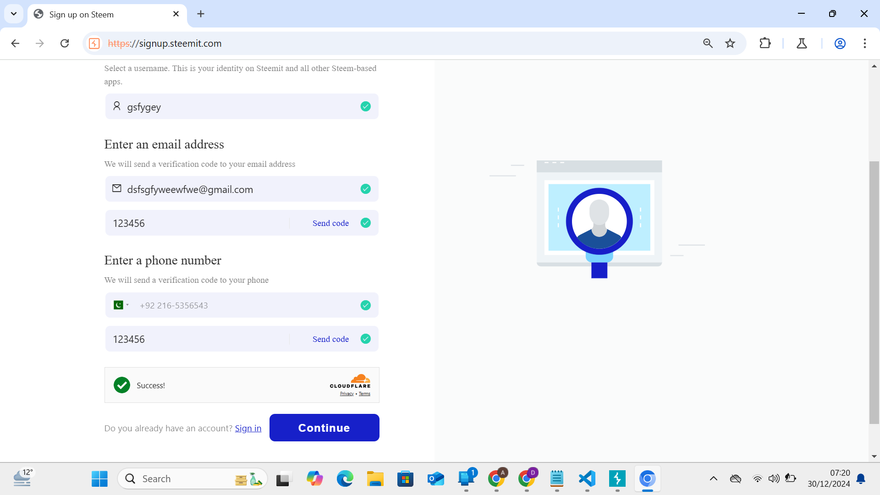The width and height of the screenshot is (880, 495).
Task: Open Copilot from the taskbar
Action: point(314,478)
